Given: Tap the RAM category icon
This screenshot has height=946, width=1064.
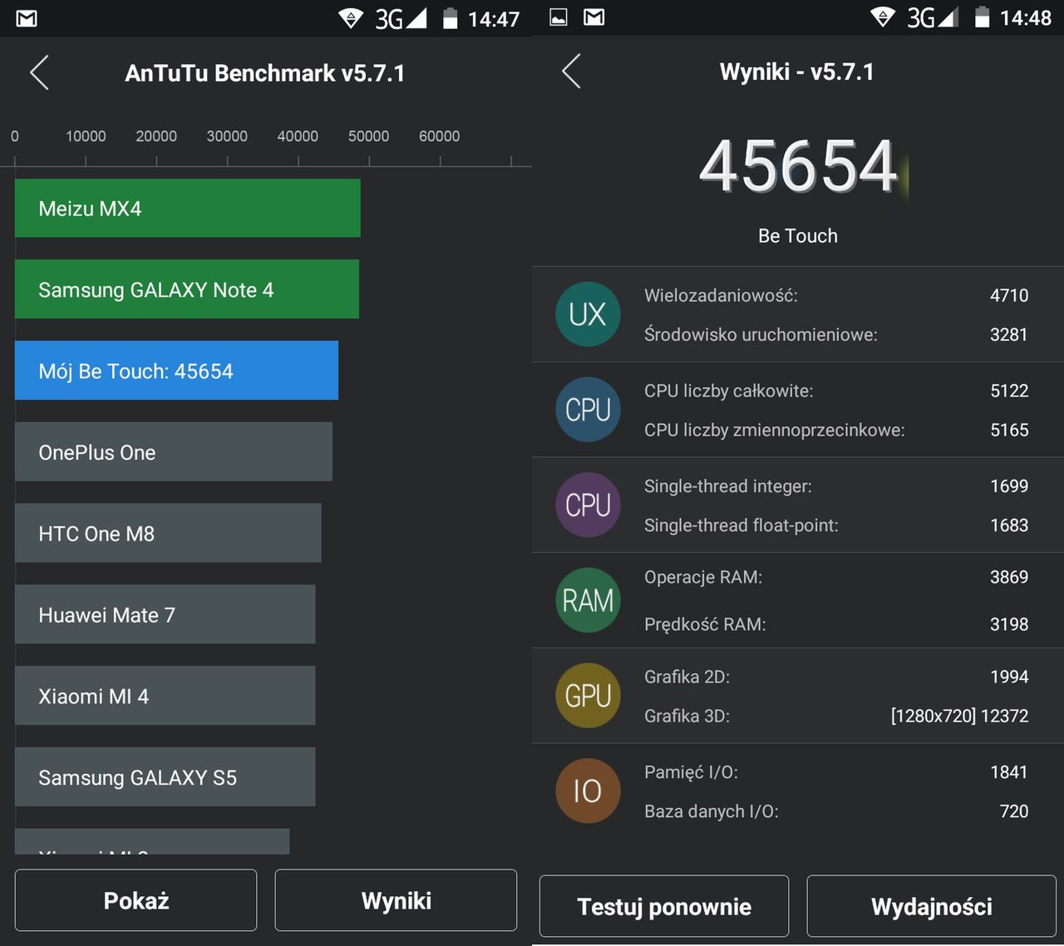Looking at the screenshot, I should pyautogui.click(x=588, y=600).
